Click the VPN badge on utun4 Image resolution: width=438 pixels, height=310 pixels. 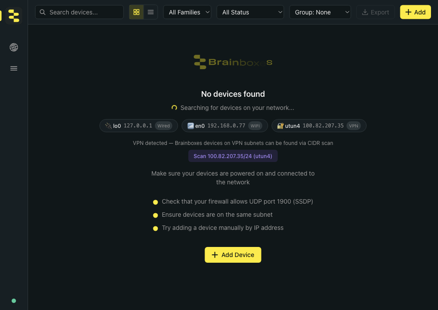(353, 126)
